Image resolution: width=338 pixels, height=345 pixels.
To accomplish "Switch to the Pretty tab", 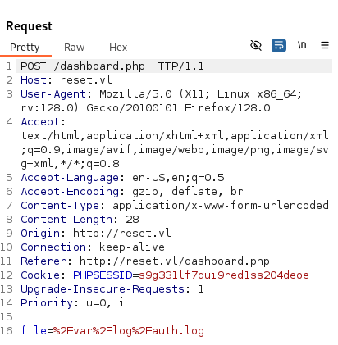I will 25,48.
